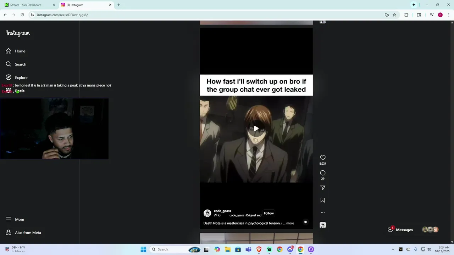Viewport: 454px width, 255px height.
Task: Save the reel with the bookmark icon
Action: (x=323, y=200)
